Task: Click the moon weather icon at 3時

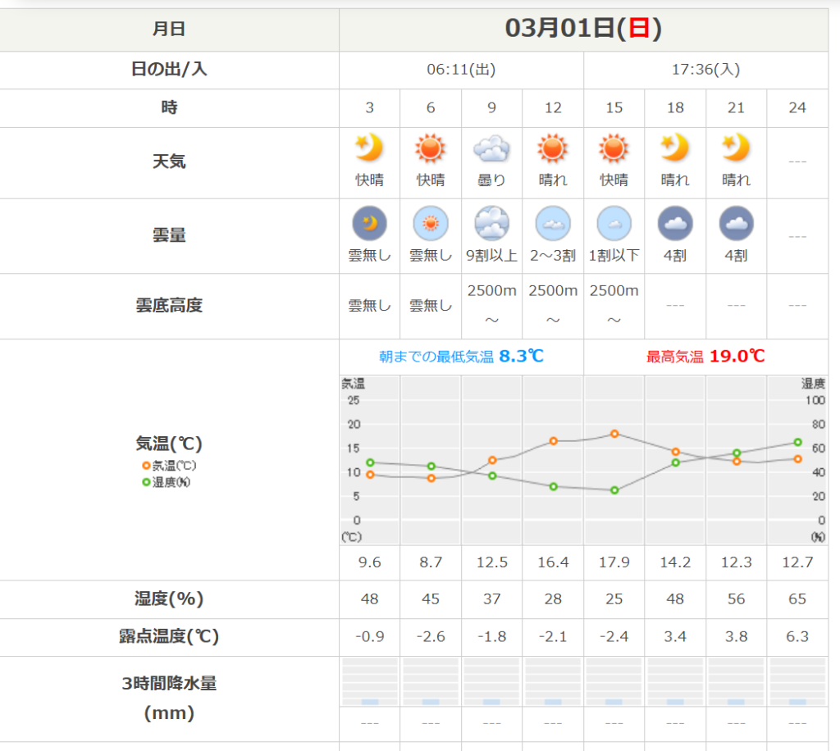Action: pyautogui.click(x=369, y=148)
